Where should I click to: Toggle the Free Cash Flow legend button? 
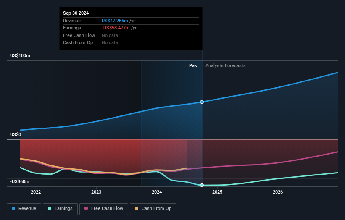tap(104, 209)
